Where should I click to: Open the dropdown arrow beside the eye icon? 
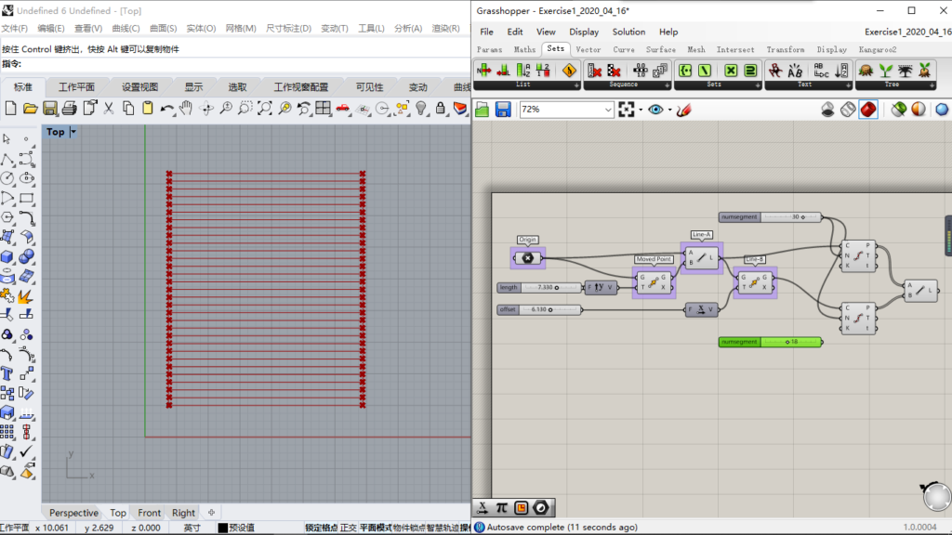pos(669,110)
